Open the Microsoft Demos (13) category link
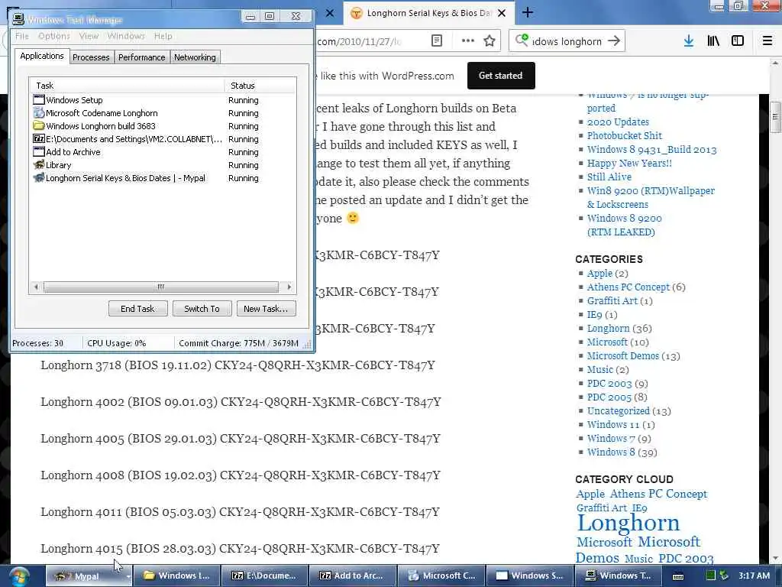 coord(623,356)
